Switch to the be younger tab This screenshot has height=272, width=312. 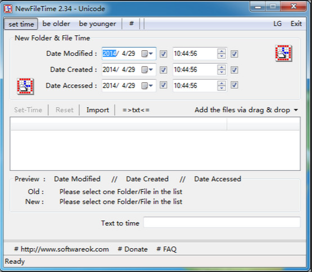pos(97,24)
